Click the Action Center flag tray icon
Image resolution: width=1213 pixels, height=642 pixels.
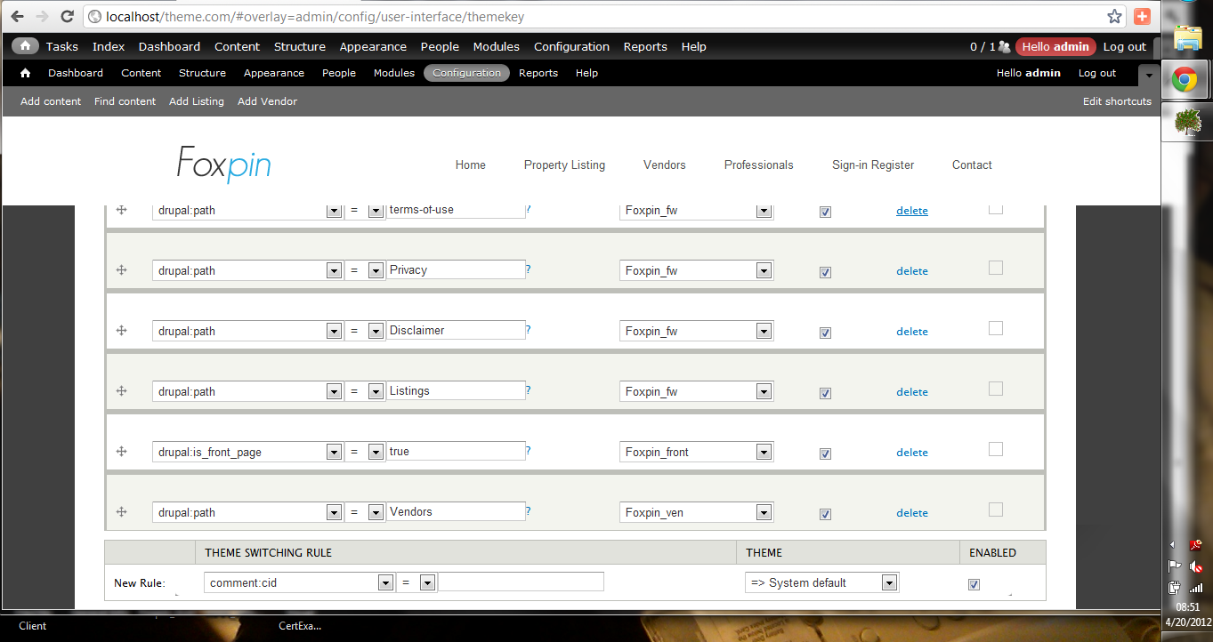click(x=1175, y=566)
